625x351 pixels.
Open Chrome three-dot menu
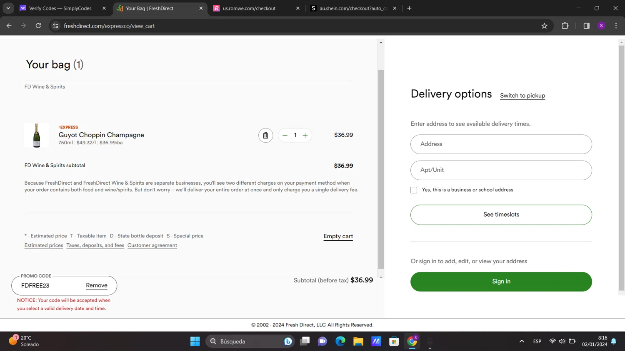616,26
